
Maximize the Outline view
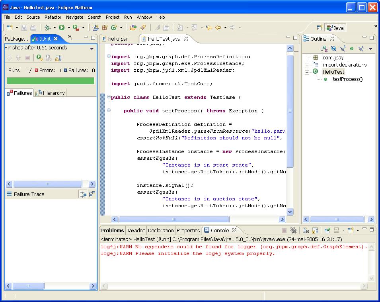point(372,37)
